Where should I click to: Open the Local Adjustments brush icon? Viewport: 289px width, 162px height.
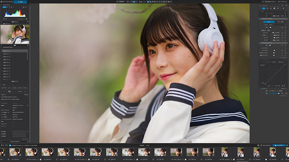284,8
